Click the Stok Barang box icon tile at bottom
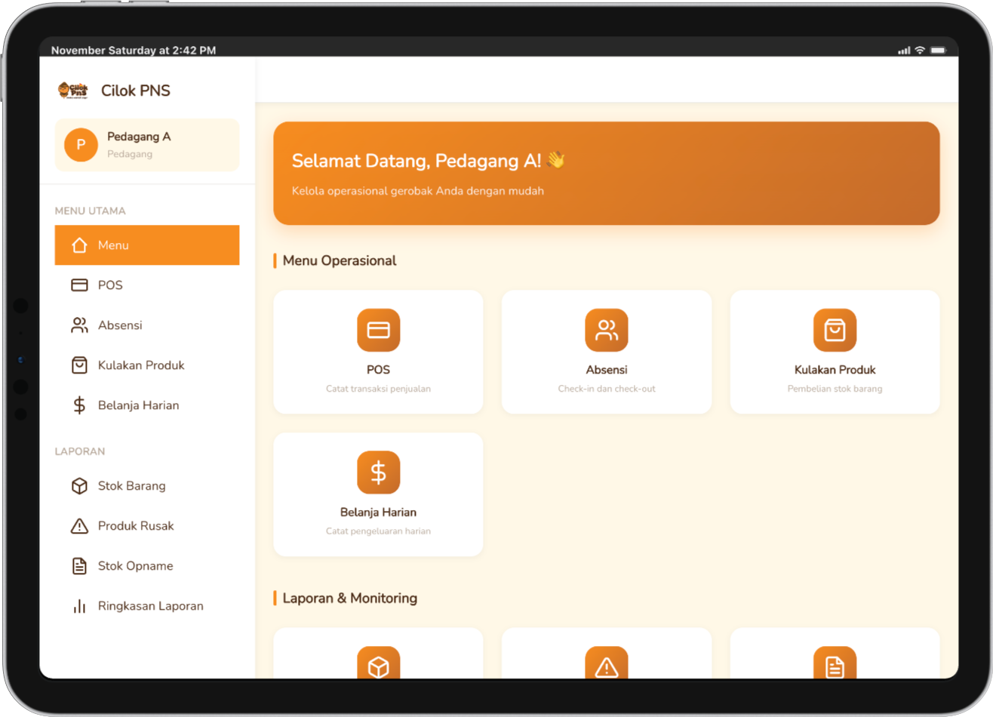 pos(378,666)
